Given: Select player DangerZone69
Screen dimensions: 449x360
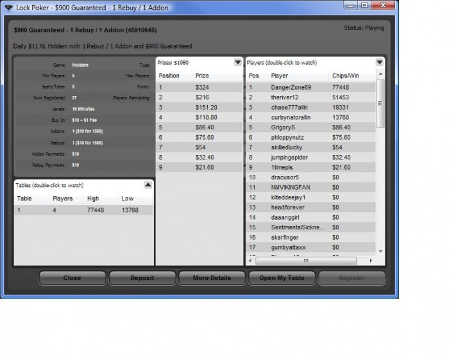Looking at the screenshot, I should pyautogui.click(x=310, y=87).
